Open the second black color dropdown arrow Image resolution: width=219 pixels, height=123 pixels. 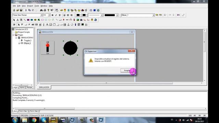[87, 15]
